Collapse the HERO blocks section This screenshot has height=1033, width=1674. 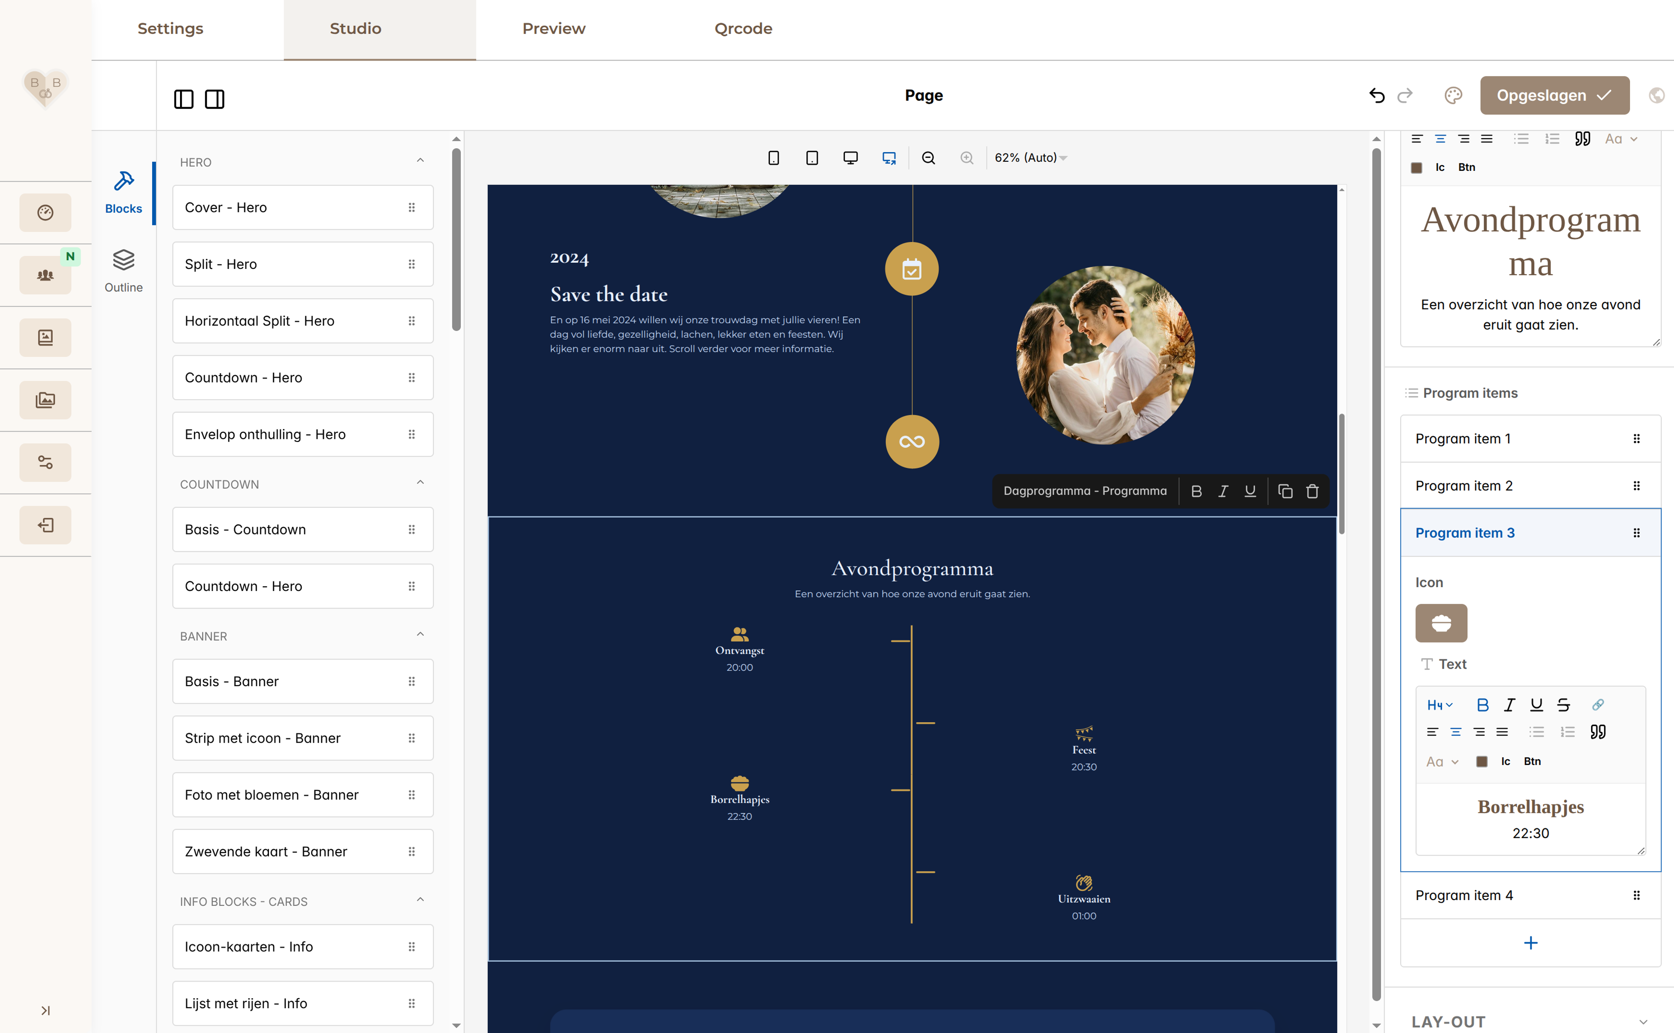420,160
